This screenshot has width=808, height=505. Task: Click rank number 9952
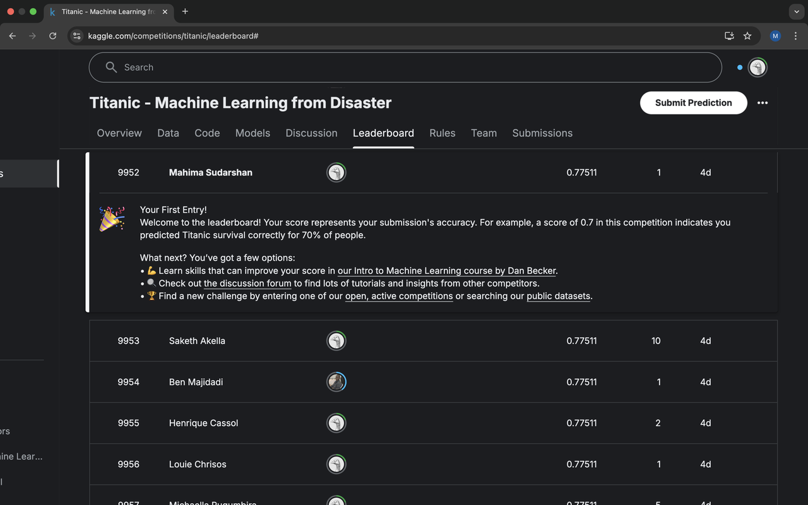pyautogui.click(x=128, y=172)
